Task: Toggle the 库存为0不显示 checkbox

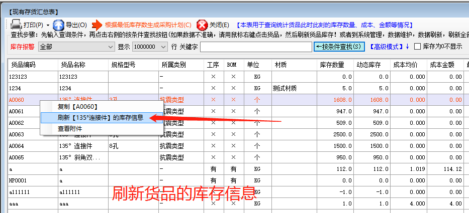Action: click(417, 47)
